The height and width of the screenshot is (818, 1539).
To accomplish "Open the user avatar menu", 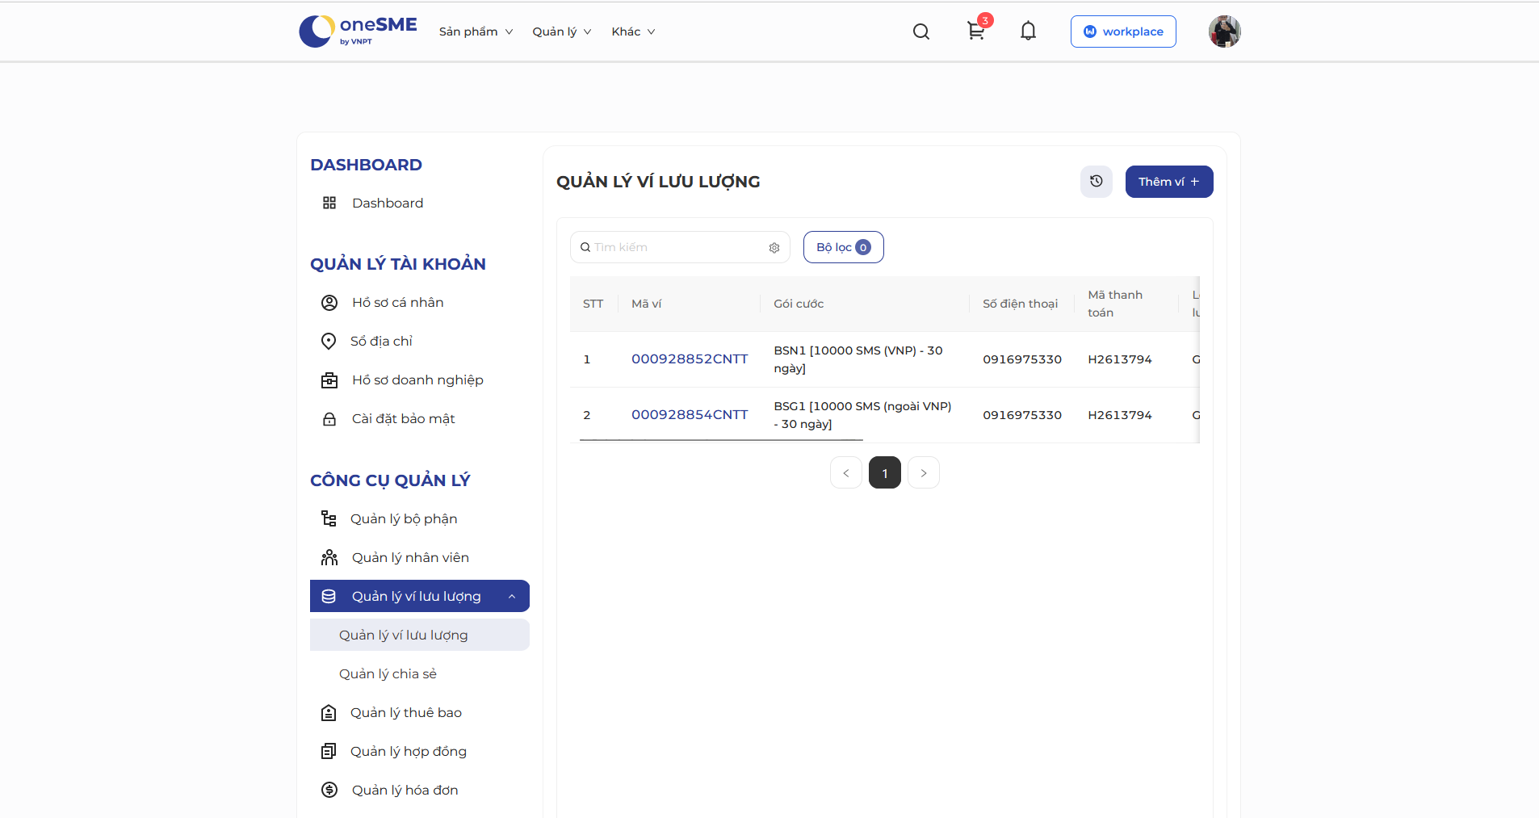I will coord(1224,31).
